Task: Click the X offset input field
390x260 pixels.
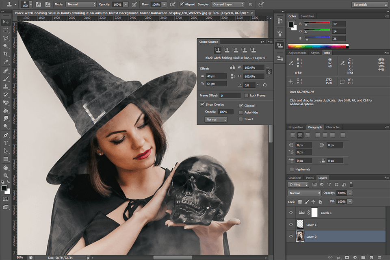Action: (x=216, y=76)
